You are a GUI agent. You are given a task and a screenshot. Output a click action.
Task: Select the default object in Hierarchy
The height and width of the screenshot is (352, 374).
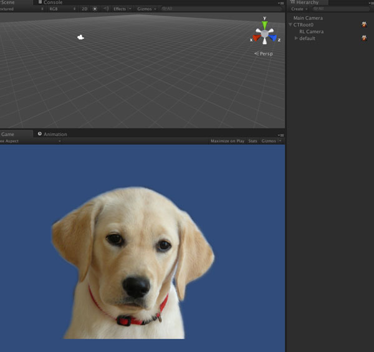pyautogui.click(x=307, y=38)
